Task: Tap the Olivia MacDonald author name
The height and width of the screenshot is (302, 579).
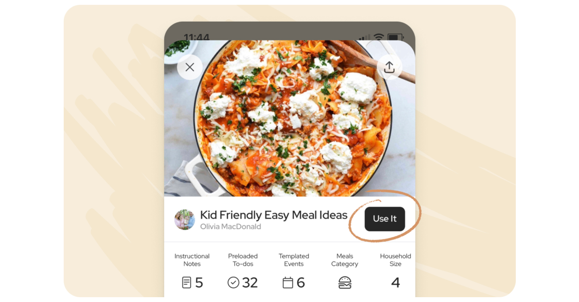Action: pyautogui.click(x=231, y=226)
